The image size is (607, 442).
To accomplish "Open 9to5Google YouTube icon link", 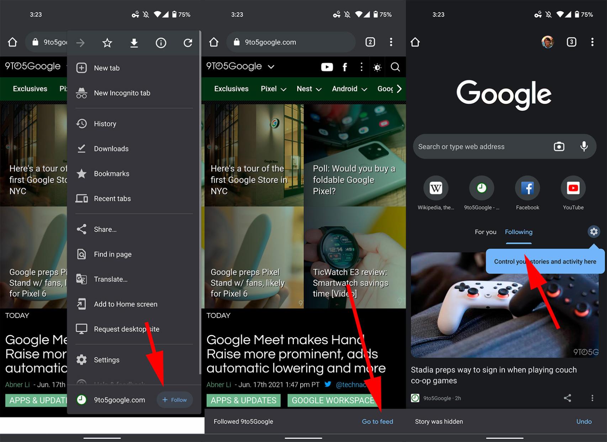I will pyautogui.click(x=327, y=67).
